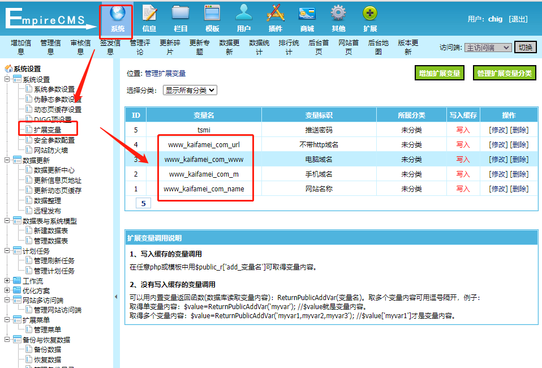
Task: Collapse the 数据更新 tree node
Action: pos(7,160)
